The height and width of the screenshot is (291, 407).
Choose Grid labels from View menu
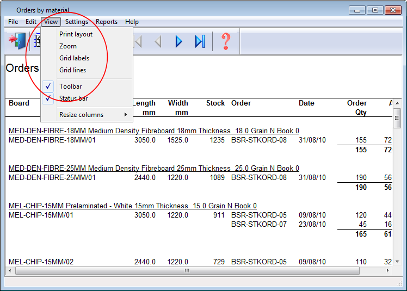point(87,58)
